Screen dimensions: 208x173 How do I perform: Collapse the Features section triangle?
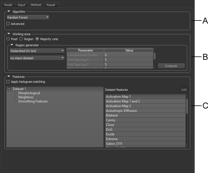[9, 77]
